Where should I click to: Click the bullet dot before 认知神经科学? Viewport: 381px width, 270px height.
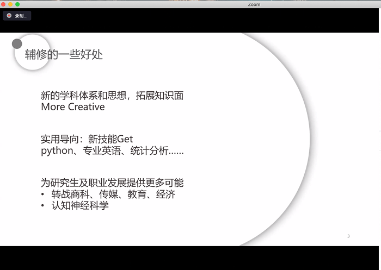43,206
